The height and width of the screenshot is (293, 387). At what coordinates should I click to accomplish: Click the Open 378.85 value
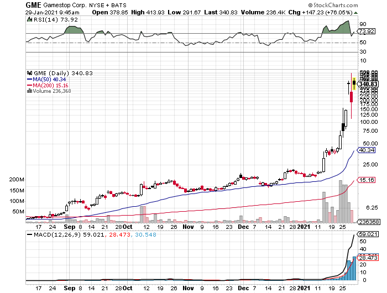[110, 12]
